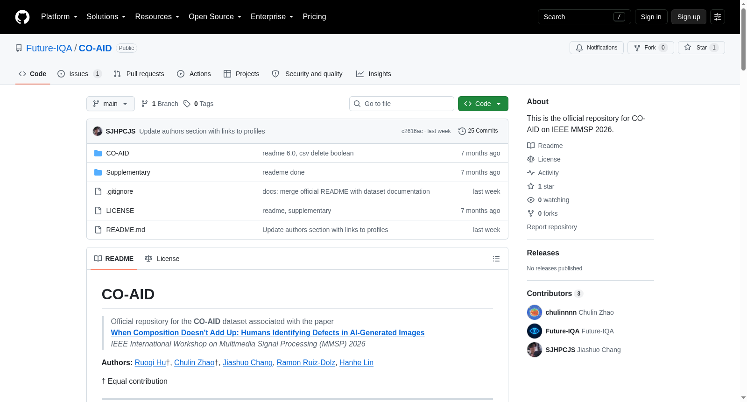The image size is (747, 402).
Task: Click the fork icon next to 0 forks
Action: tap(531, 213)
